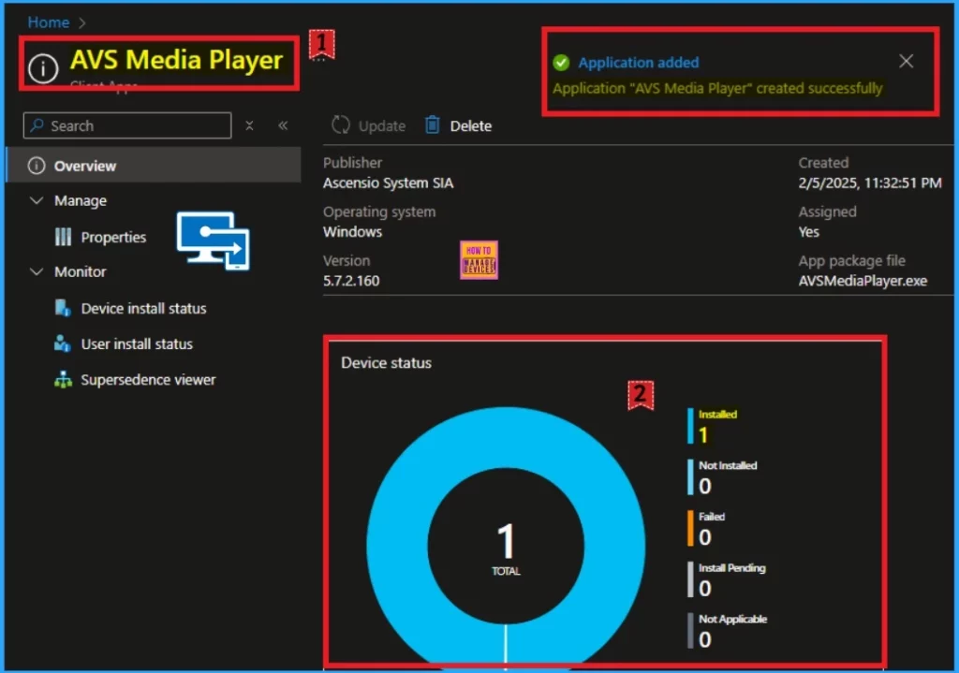Click the User install status icon
The width and height of the screenshot is (959, 673).
click(x=63, y=344)
